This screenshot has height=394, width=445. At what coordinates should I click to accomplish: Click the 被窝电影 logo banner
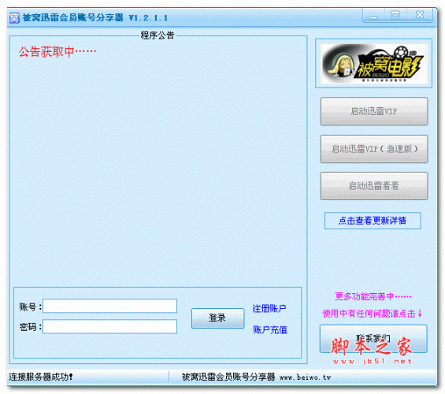pos(374,64)
